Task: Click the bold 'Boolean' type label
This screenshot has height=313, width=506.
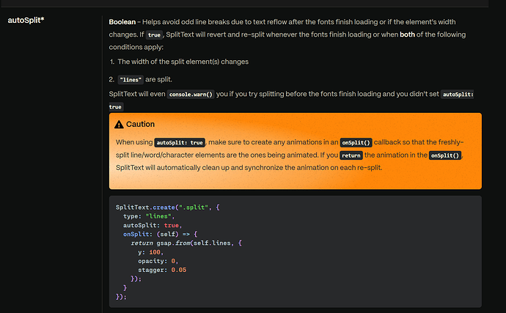Action: pyautogui.click(x=122, y=22)
